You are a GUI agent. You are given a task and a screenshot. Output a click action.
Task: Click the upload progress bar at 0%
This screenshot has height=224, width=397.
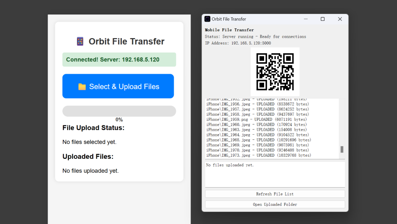119,111
